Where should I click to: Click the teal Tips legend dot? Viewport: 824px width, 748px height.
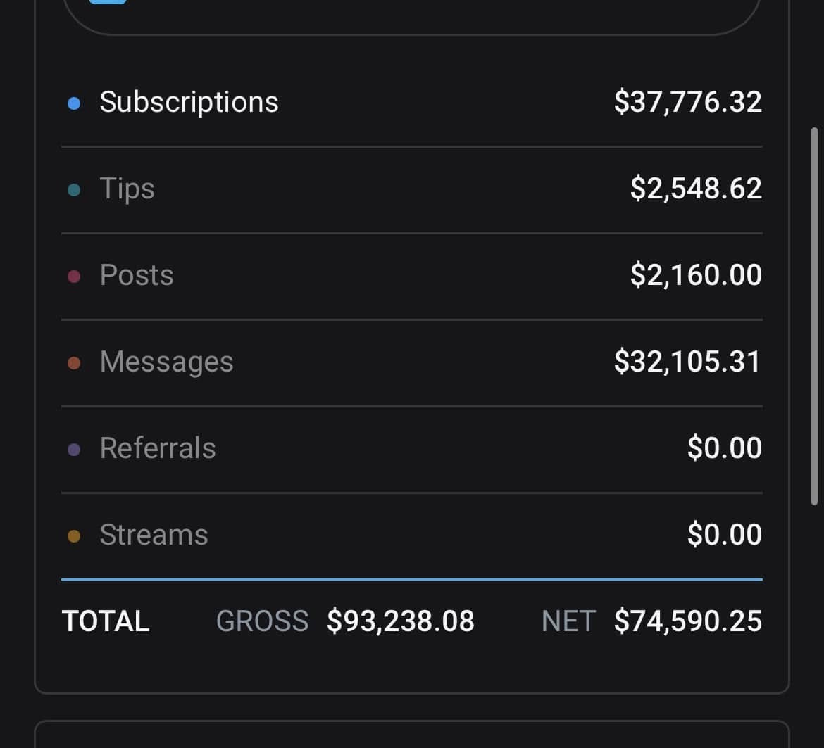[x=75, y=190]
